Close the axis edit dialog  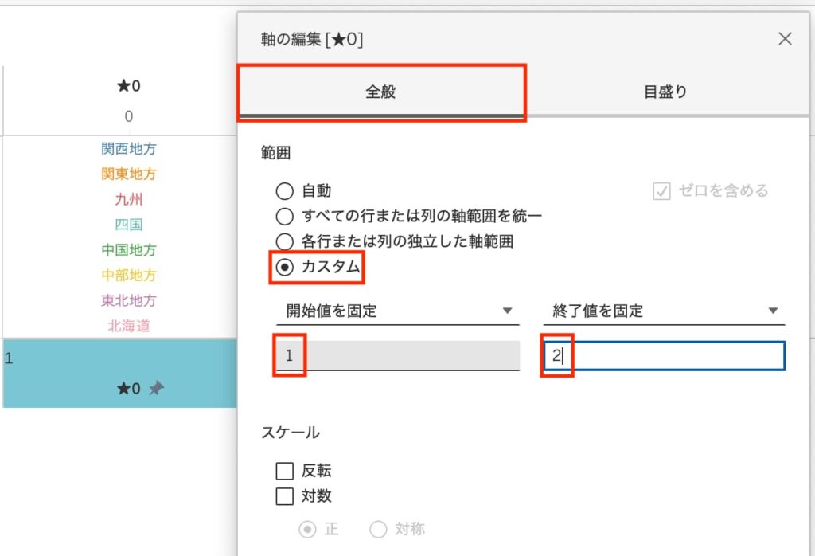785,39
